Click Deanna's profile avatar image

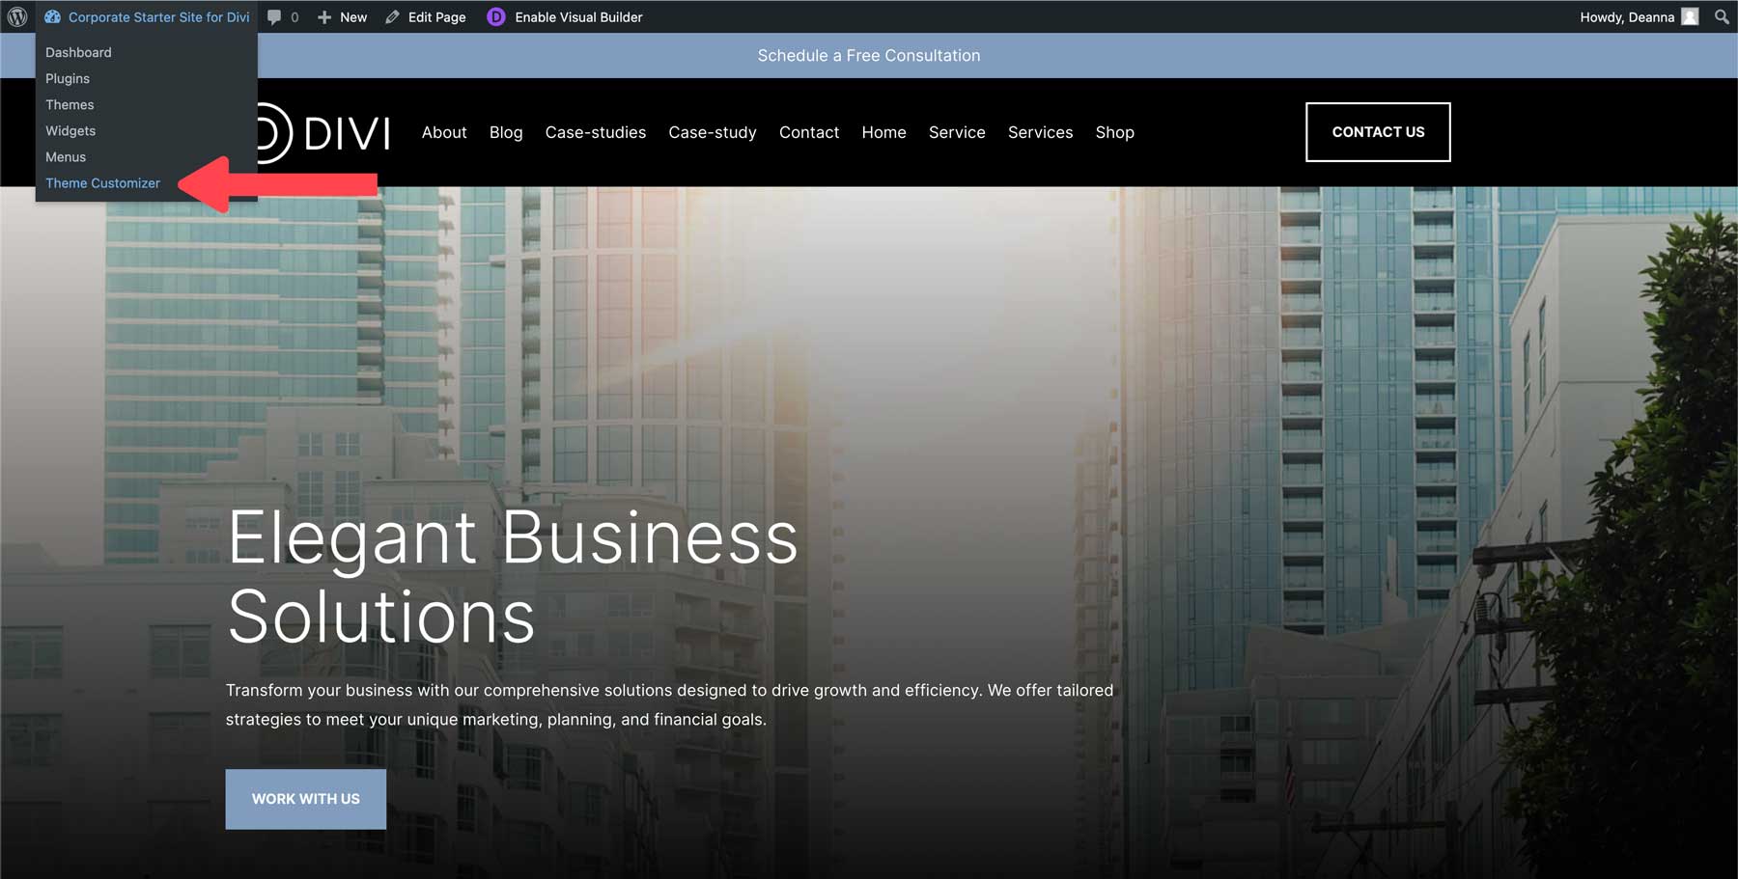(1689, 16)
